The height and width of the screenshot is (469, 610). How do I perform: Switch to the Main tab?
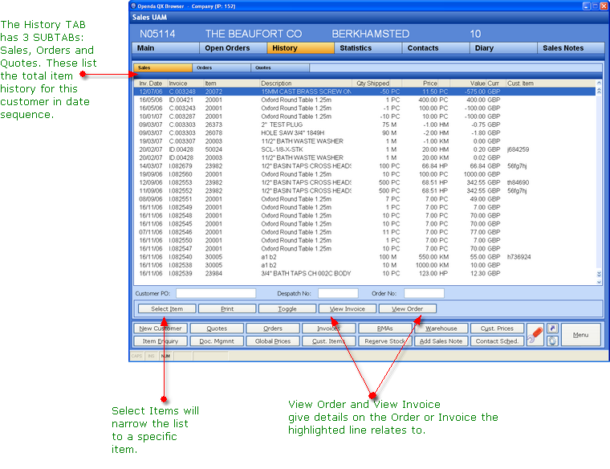[165, 48]
